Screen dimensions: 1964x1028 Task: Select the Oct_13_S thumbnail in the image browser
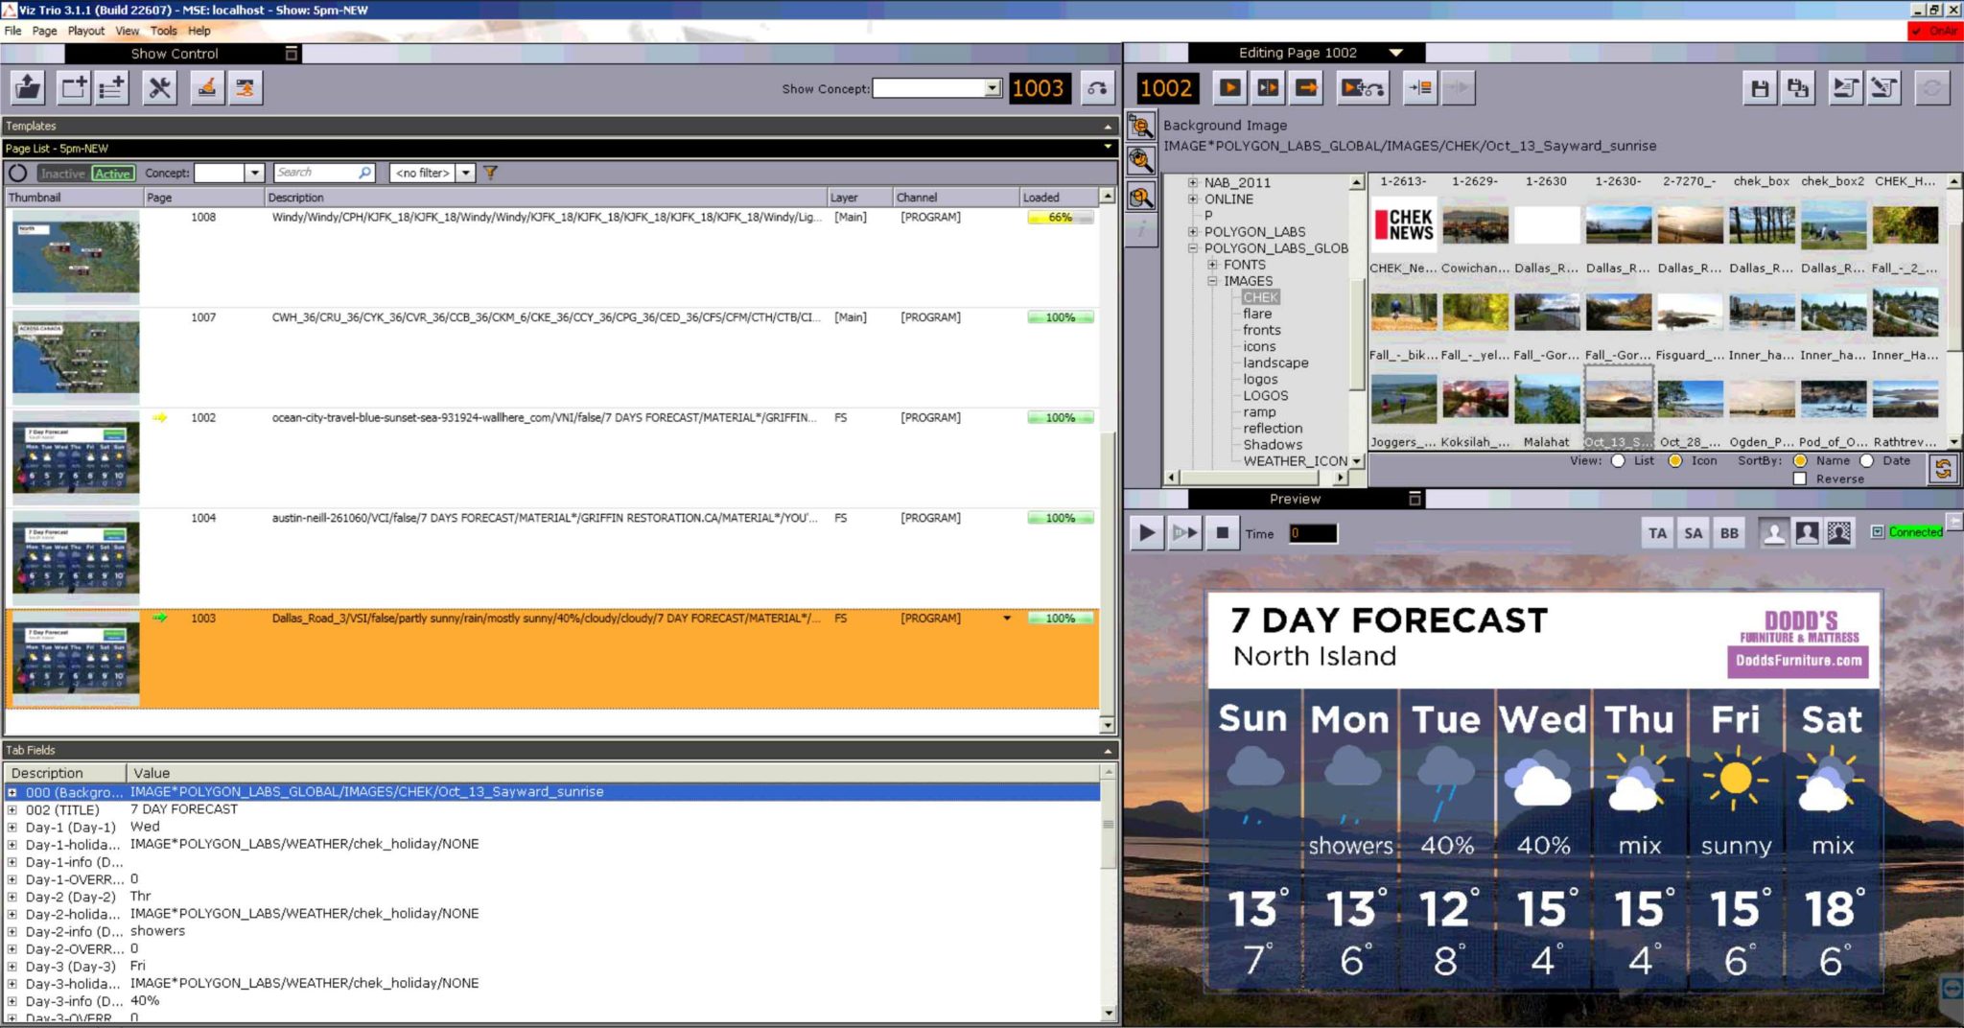point(1621,400)
